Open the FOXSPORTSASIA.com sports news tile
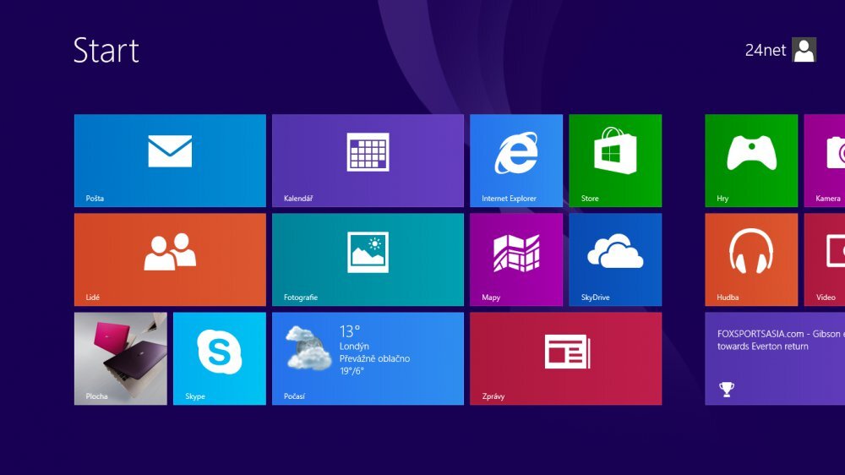 [775, 358]
